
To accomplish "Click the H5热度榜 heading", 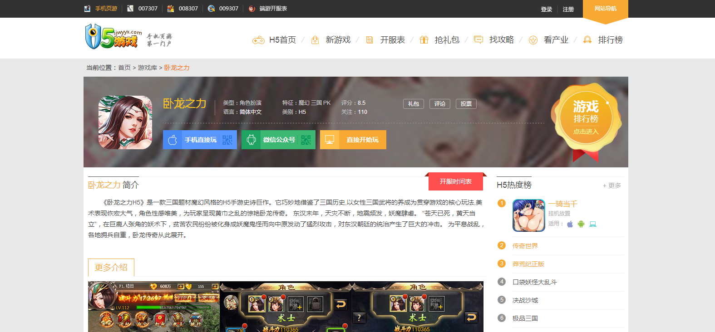I will tap(514, 185).
